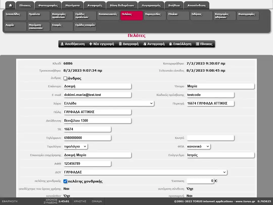Open the Παραγγελίες section button
This screenshot has width=273, height=205.
(155, 16)
